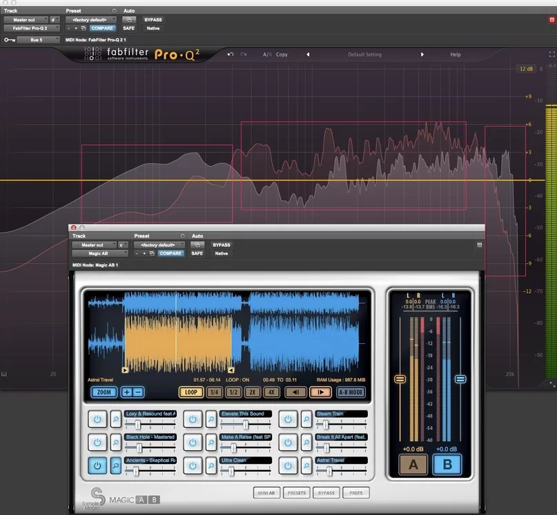The height and width of the screenshot is (515, 557).
Task: Open preset copy icon in Pro-Q 2 window
Action: coord(84,28)
